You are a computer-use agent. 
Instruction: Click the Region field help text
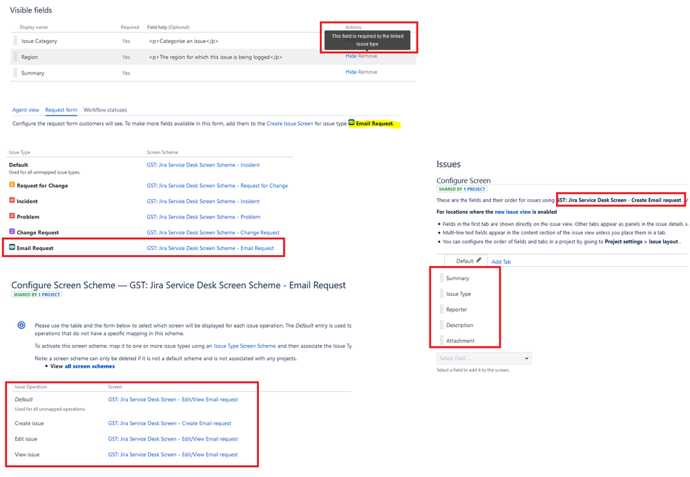coord(215,57)
